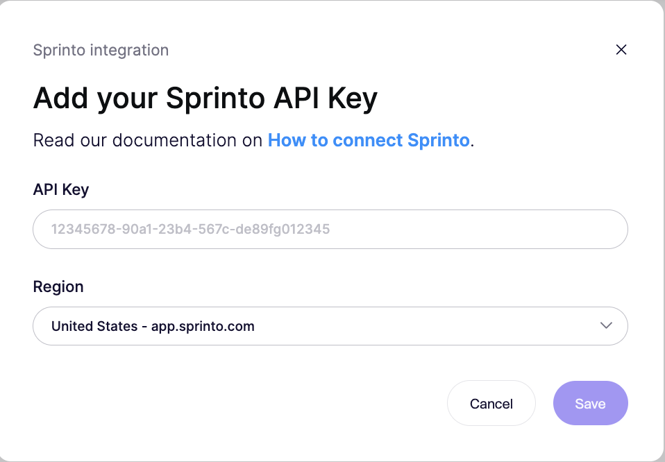Click the Region field label
This screenshot has width=665, height=462.
[58, 286]
